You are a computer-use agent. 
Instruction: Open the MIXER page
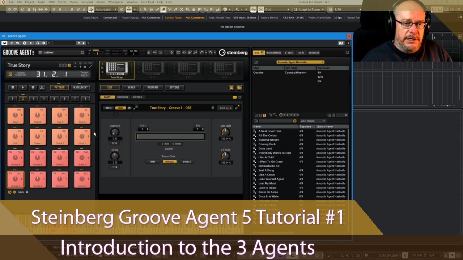131,87
